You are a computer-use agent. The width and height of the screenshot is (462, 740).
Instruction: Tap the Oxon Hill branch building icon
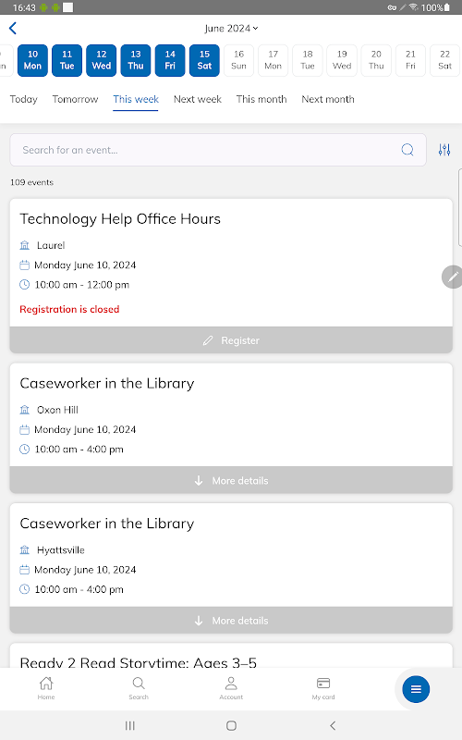(25, 410)
